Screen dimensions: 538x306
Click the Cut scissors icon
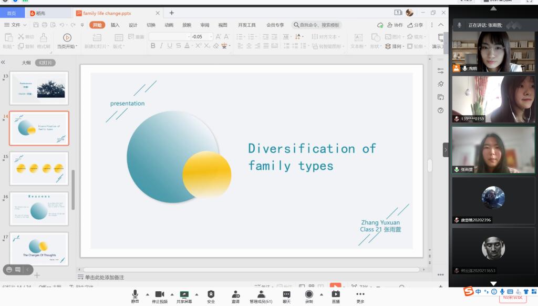[x=21, y=36]
